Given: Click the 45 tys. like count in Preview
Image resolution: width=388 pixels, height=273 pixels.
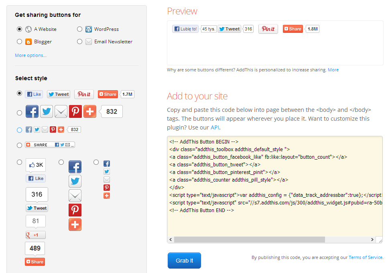Looking at the screenshot, I should [x=208, y=29].
